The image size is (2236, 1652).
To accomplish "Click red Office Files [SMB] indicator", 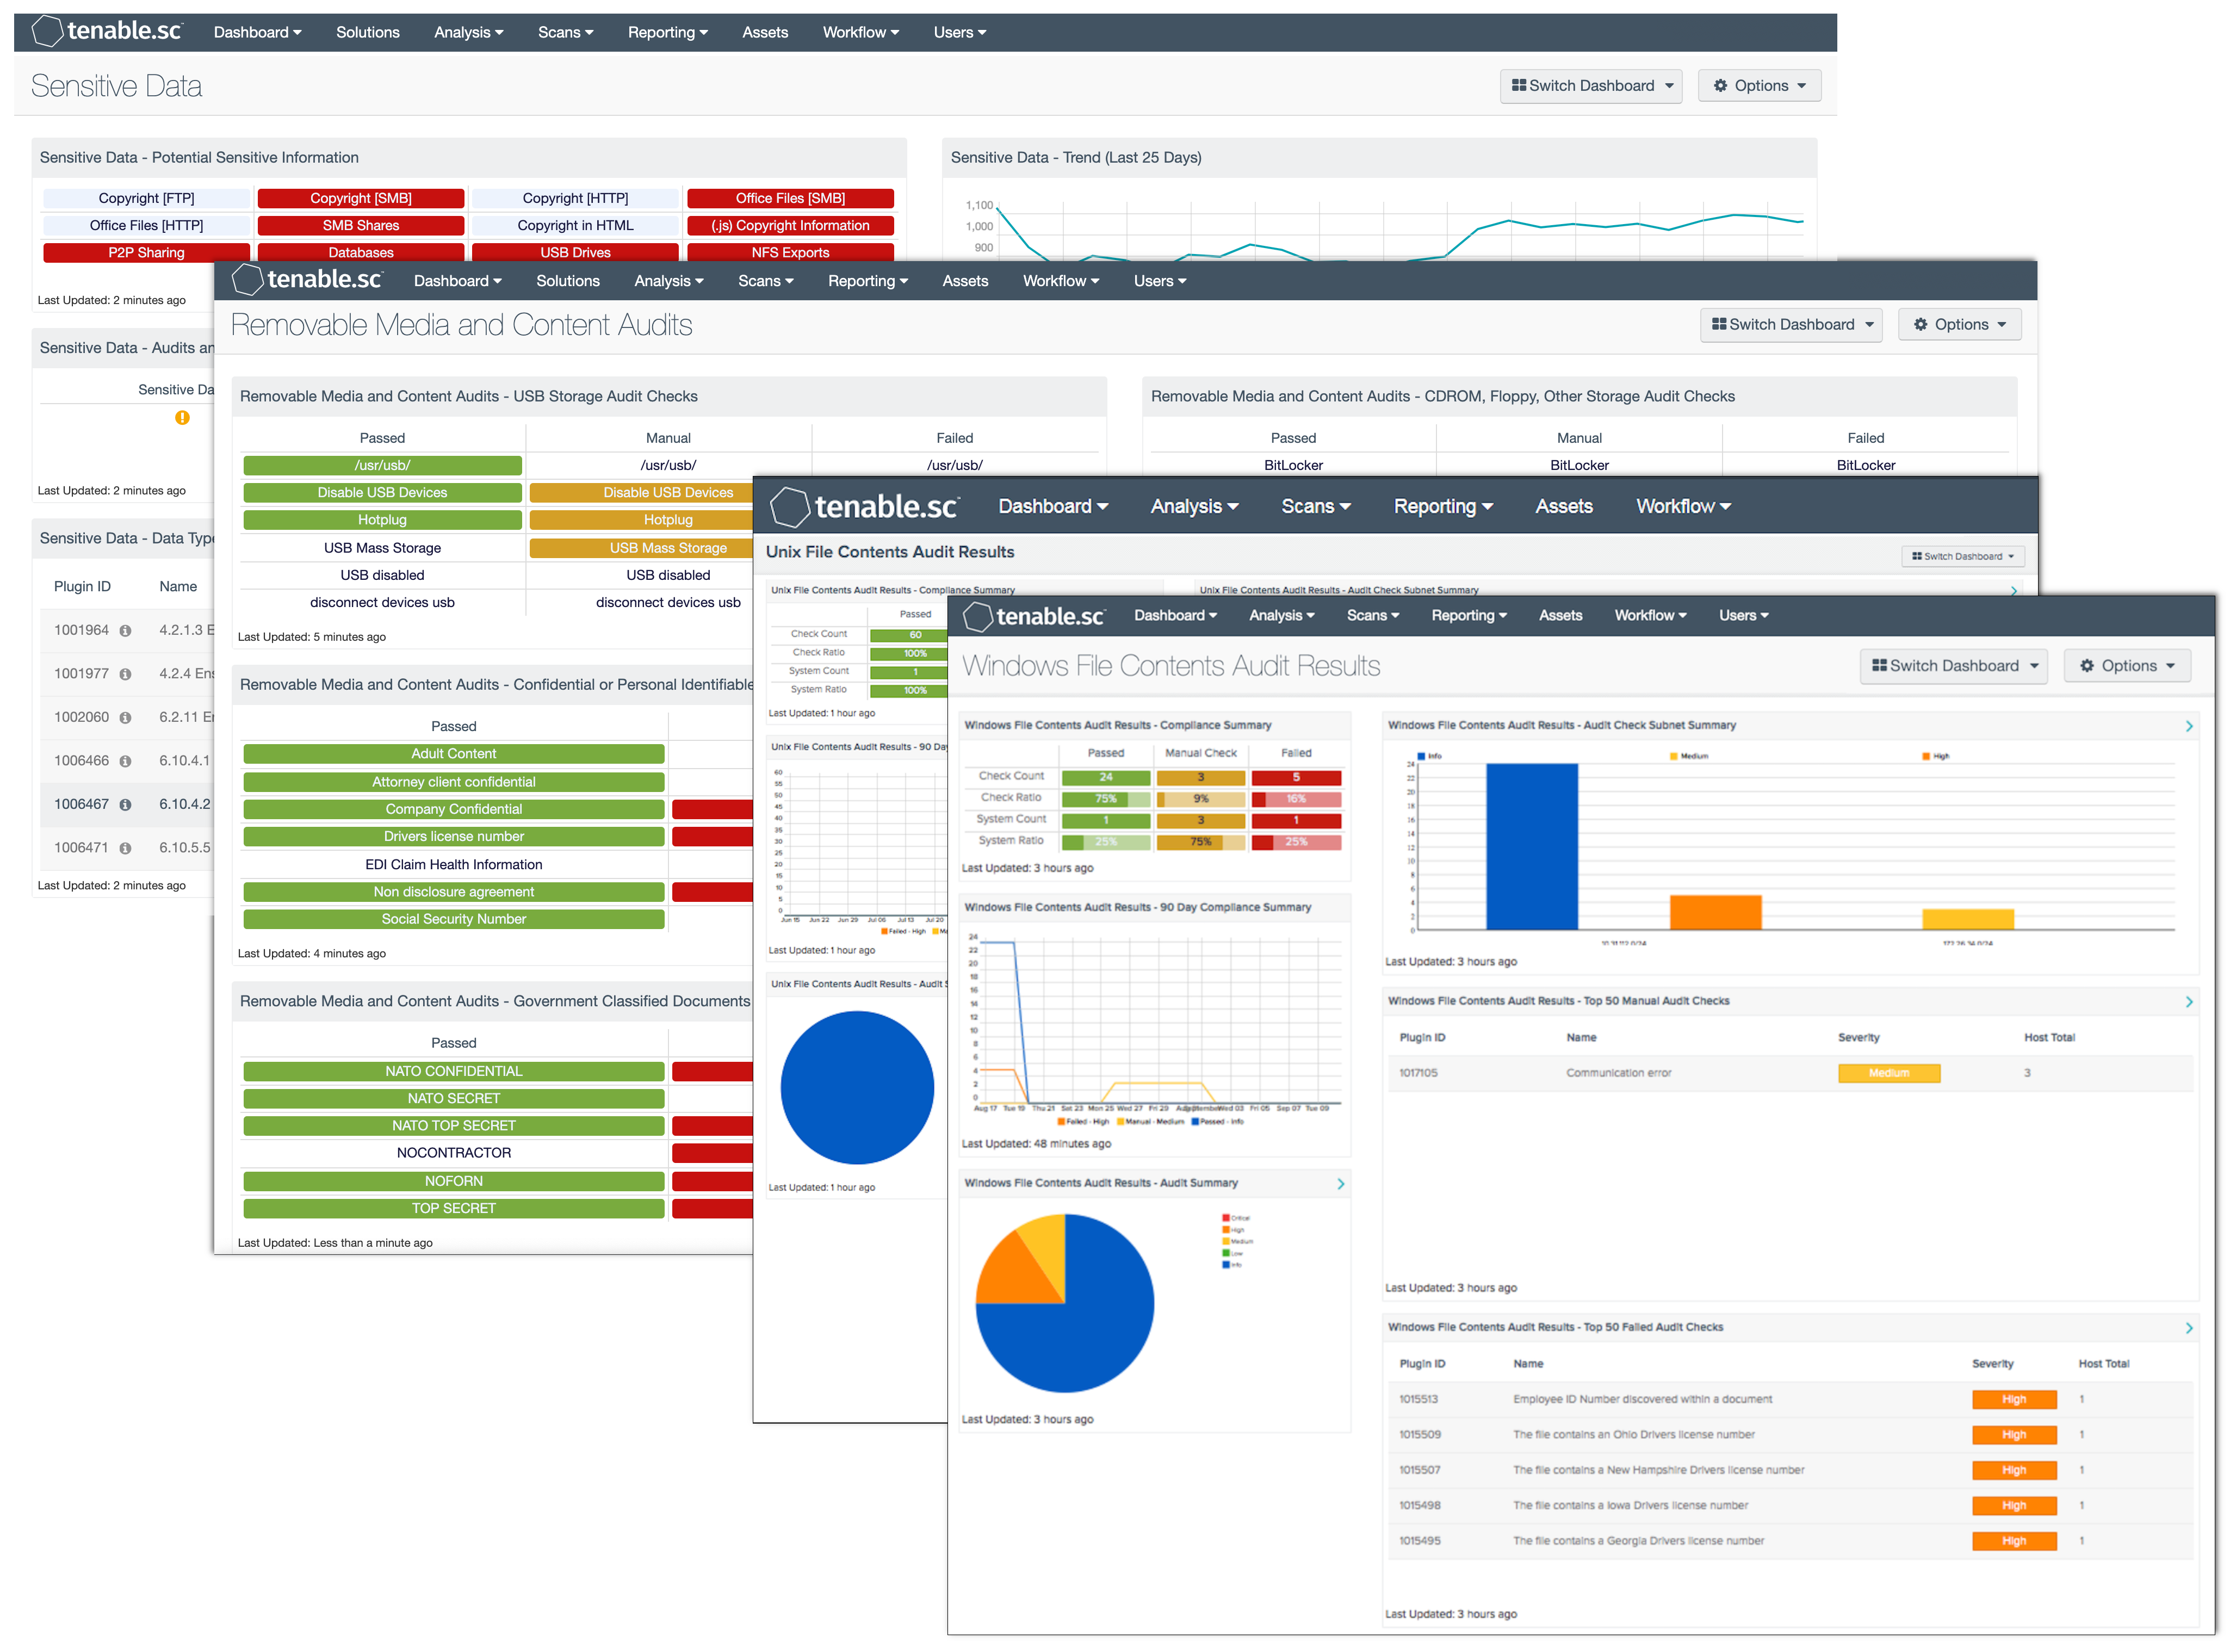I will (x=791, y=199).
